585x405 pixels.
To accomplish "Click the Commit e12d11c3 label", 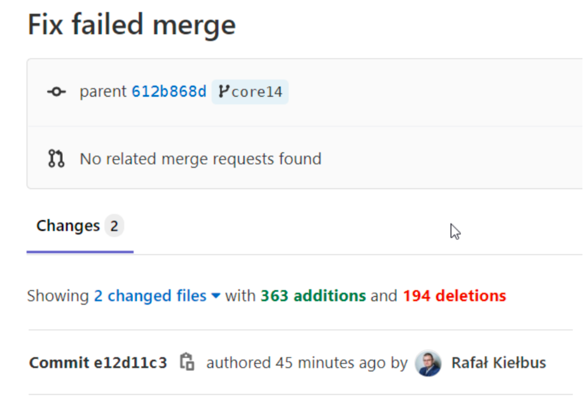I will [x=98, y=363].
